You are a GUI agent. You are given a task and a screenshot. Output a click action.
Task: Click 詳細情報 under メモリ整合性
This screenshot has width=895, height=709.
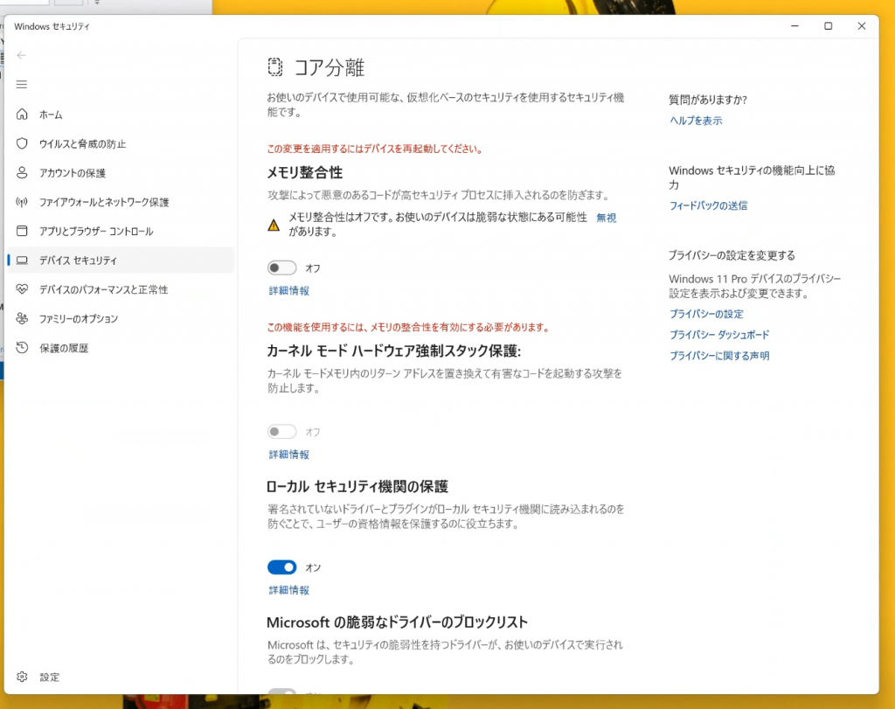(288, 291)
